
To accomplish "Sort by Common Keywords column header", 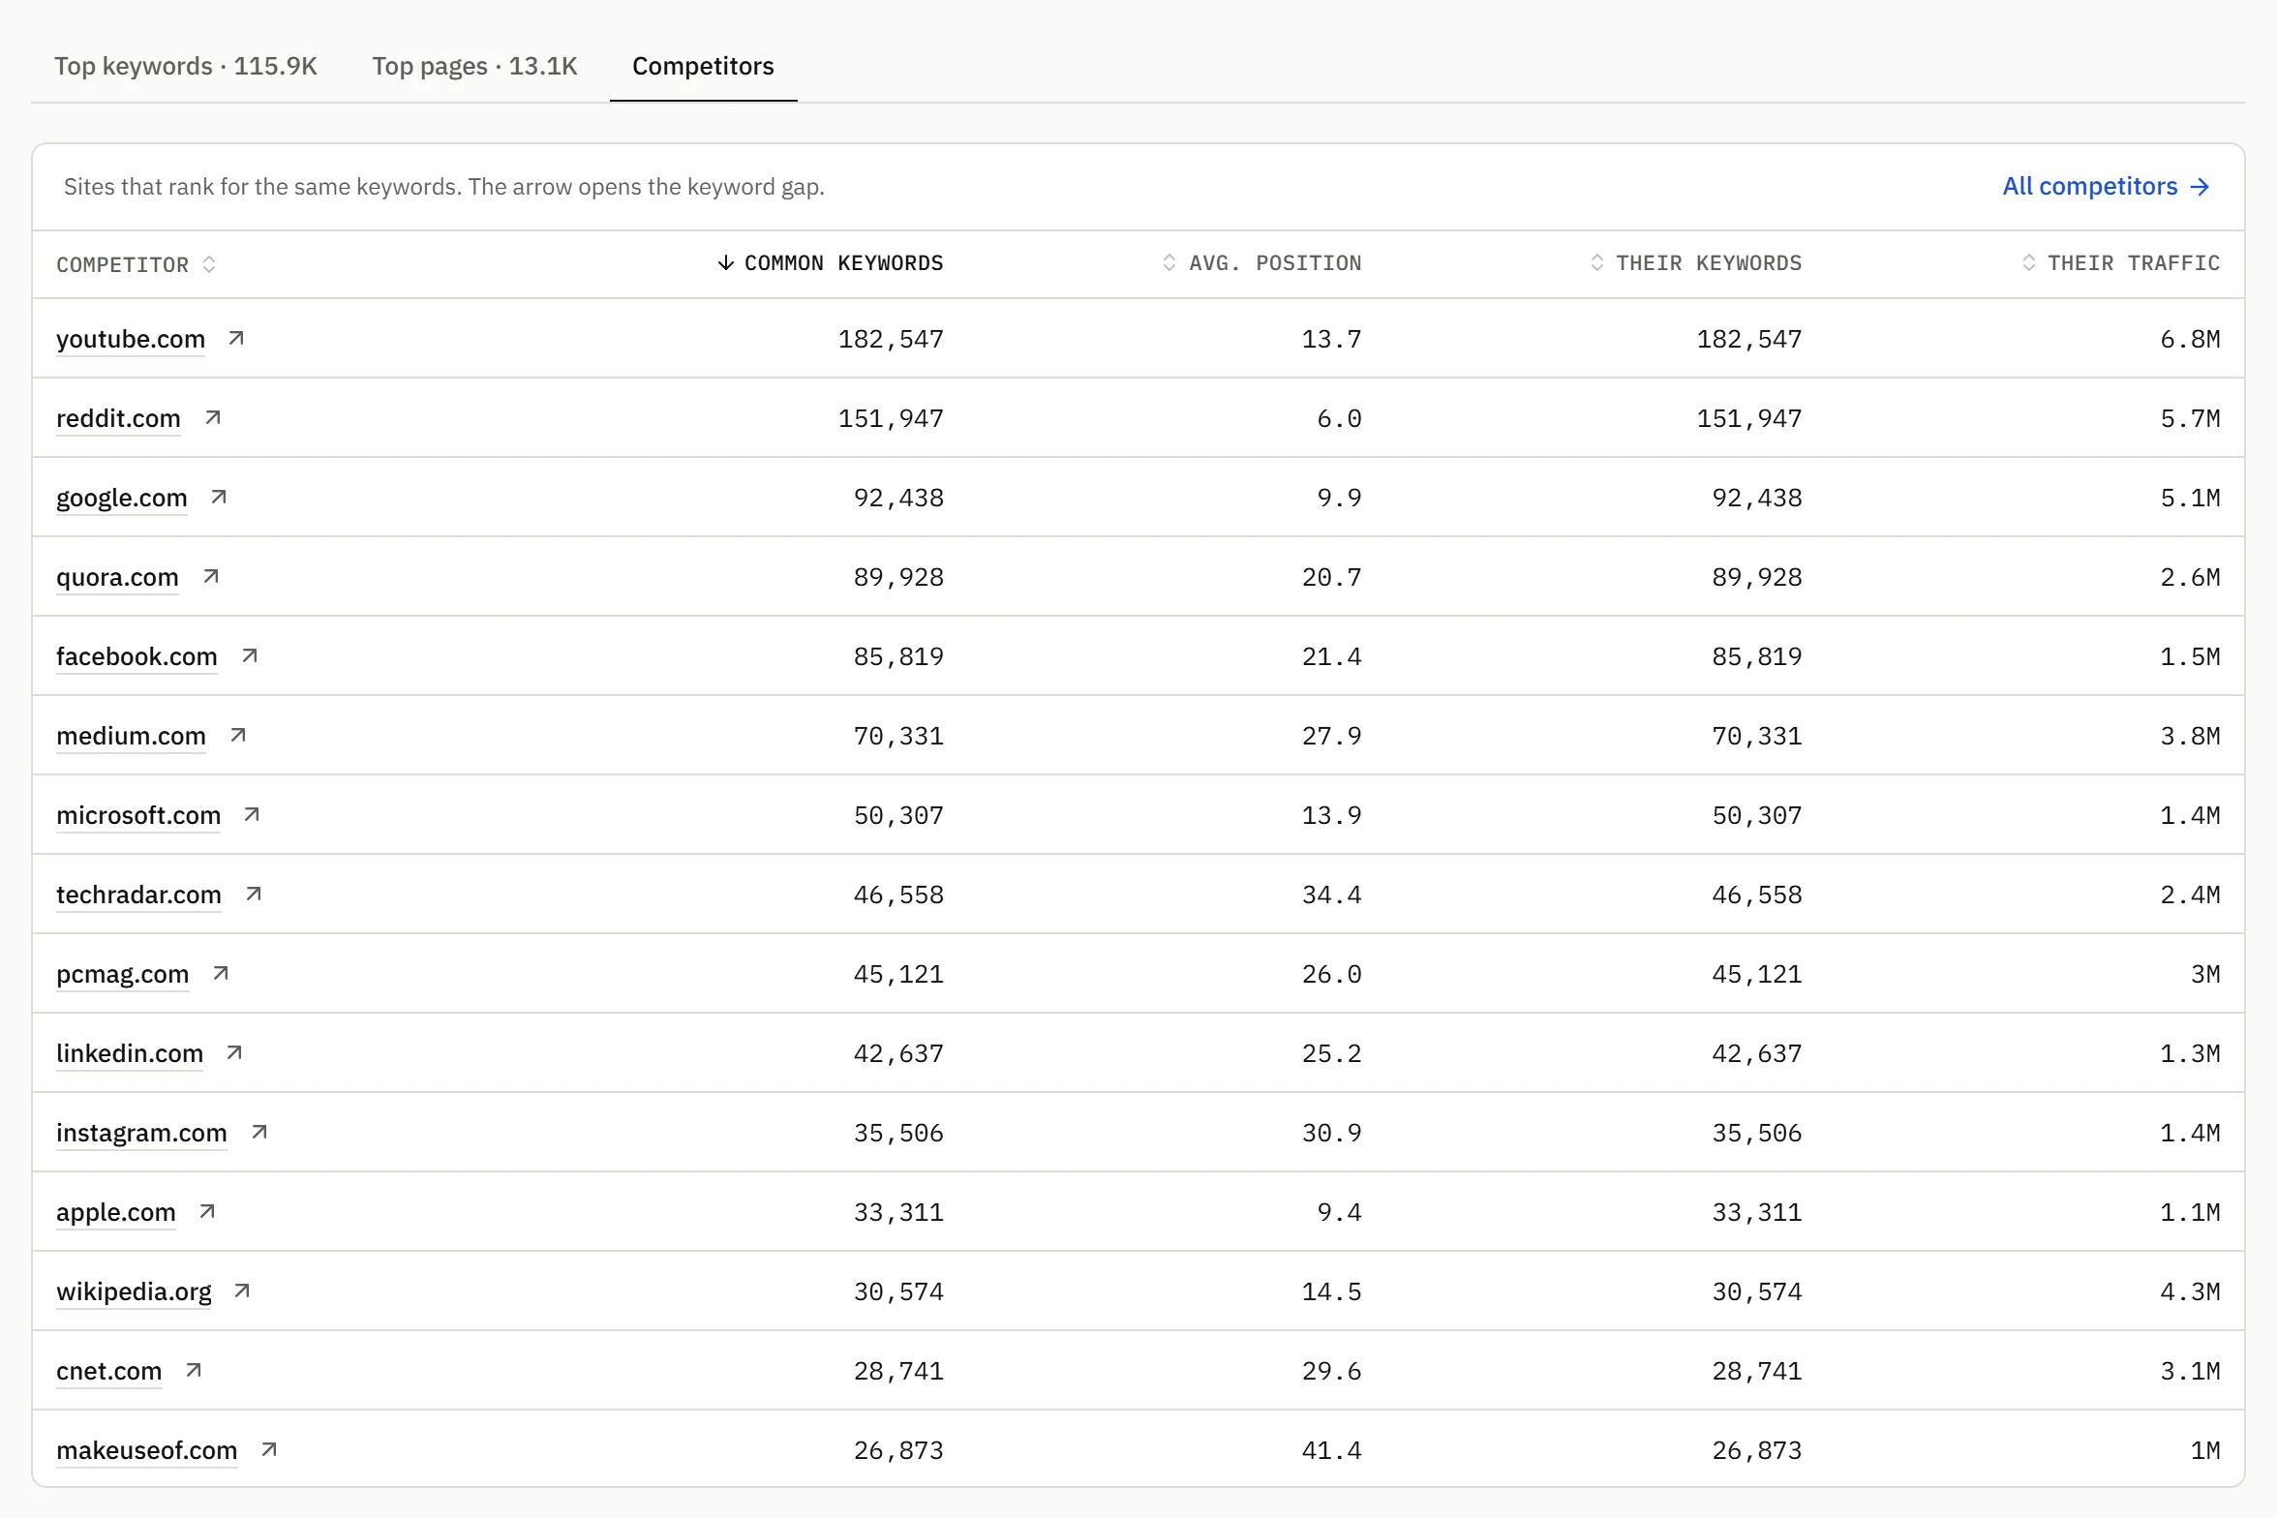I will 830,263.
